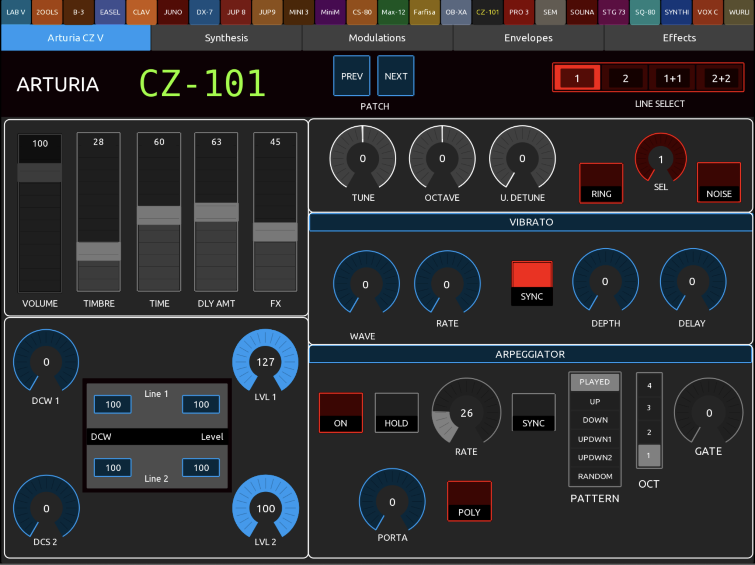
Task: Click the TIMBRE slider
Action: coord(98,212)
